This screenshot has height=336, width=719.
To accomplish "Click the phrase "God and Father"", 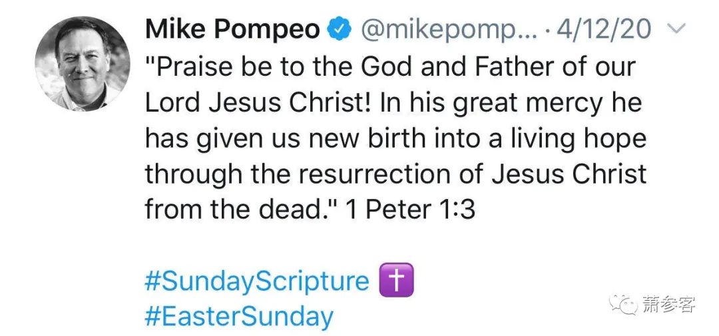I will tap(436, 67).
